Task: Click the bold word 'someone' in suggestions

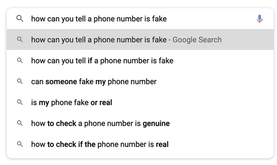Action: point(61,82)
